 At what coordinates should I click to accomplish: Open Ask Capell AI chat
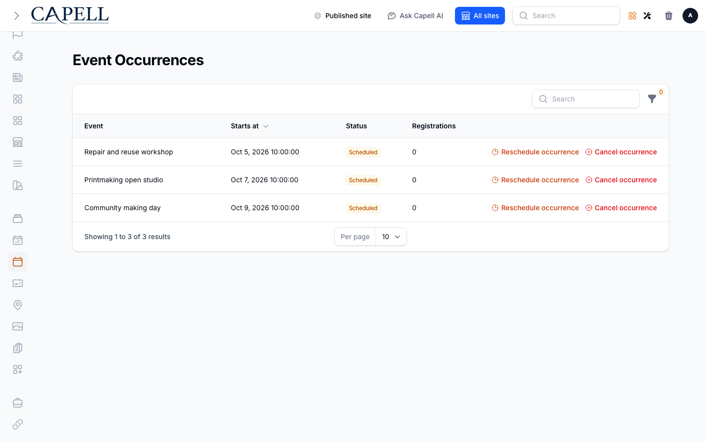tap(415, 16)
